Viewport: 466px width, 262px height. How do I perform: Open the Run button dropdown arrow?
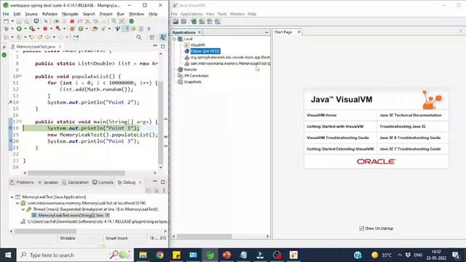click(x=25, y=29)
